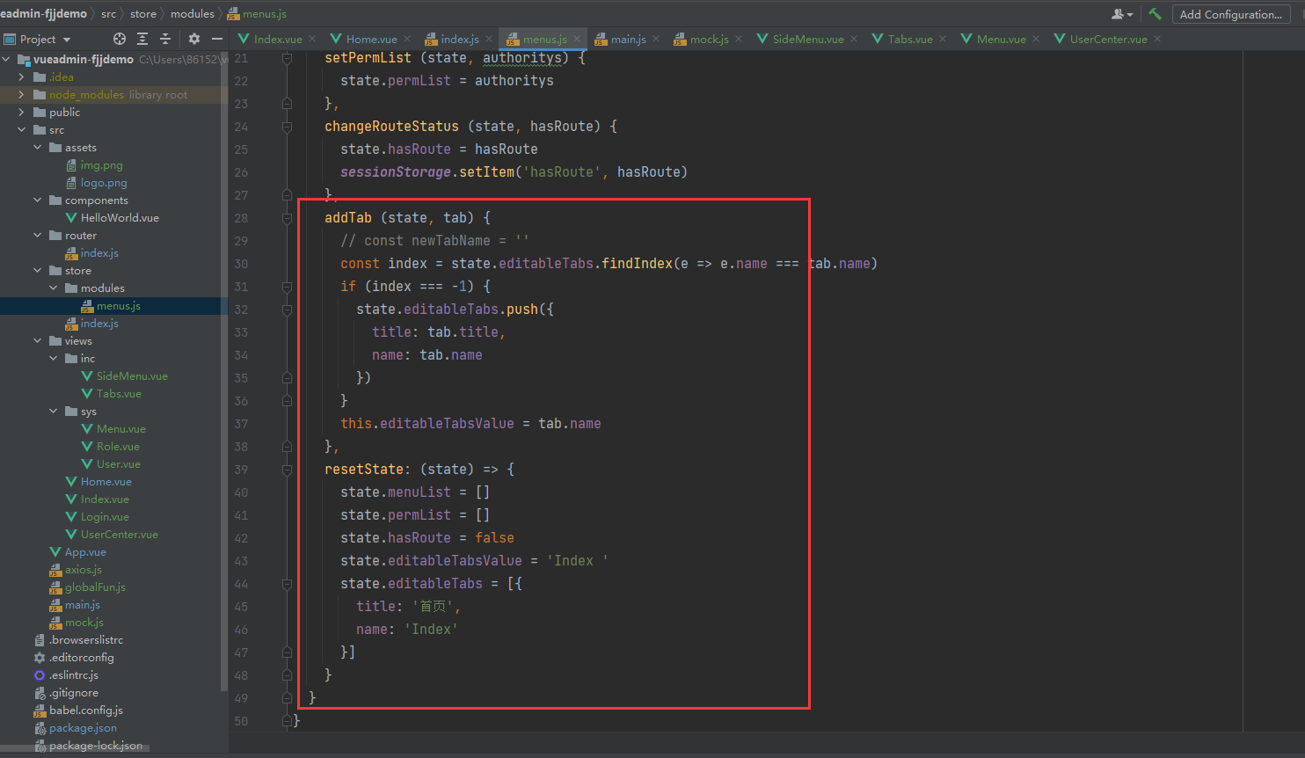Image resolution: width=1305 pixels, height=758 pixels.
Task: Collapse the assets folder arrow
Action: tap(38, 148)
